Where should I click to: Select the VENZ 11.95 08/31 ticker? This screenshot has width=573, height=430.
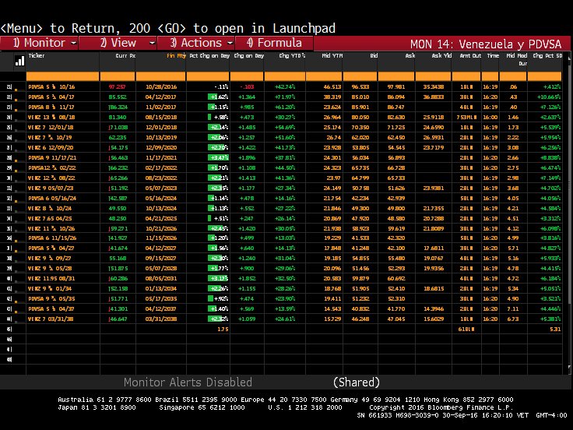pyautogui.click(x=51, y=278)
